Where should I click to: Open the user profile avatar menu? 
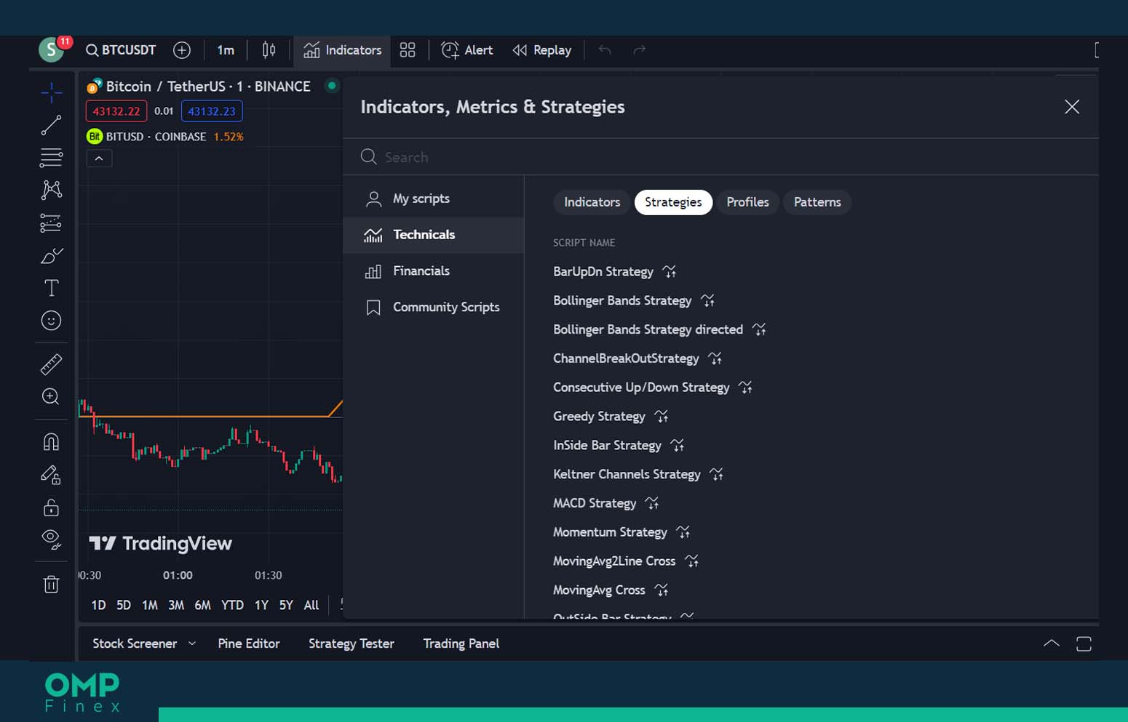click(x=52, y=50)
